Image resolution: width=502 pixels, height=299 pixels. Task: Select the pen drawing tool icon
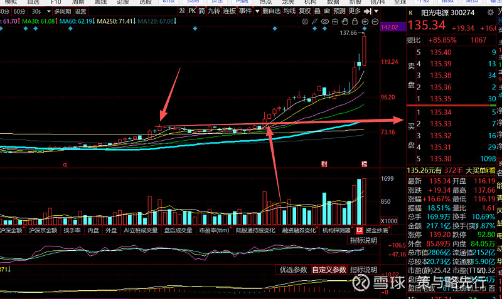pos(315,22)
